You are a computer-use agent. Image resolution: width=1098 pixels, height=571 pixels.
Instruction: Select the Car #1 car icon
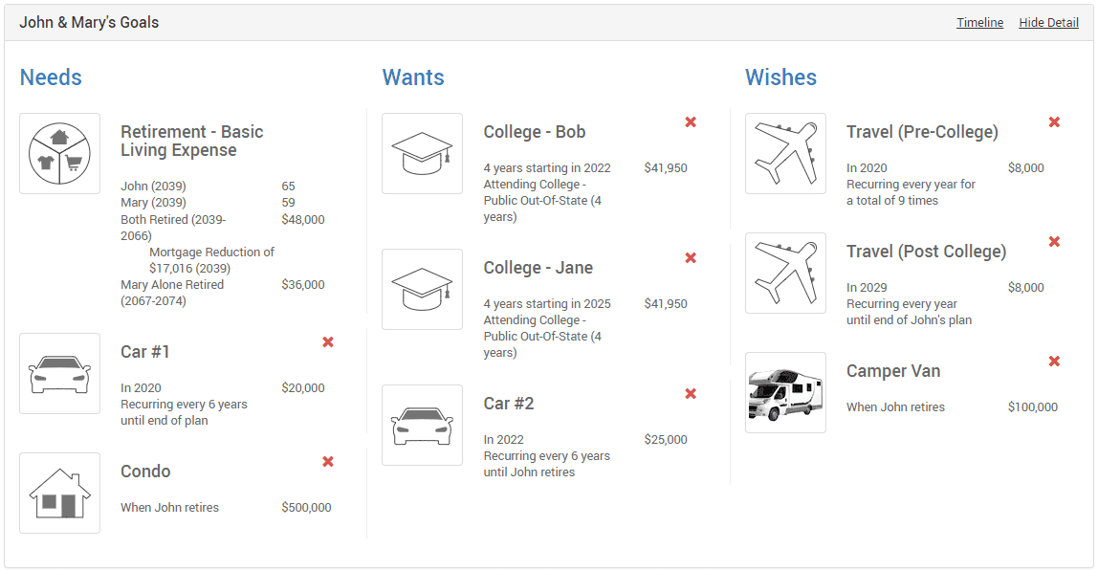coord(59,373)
